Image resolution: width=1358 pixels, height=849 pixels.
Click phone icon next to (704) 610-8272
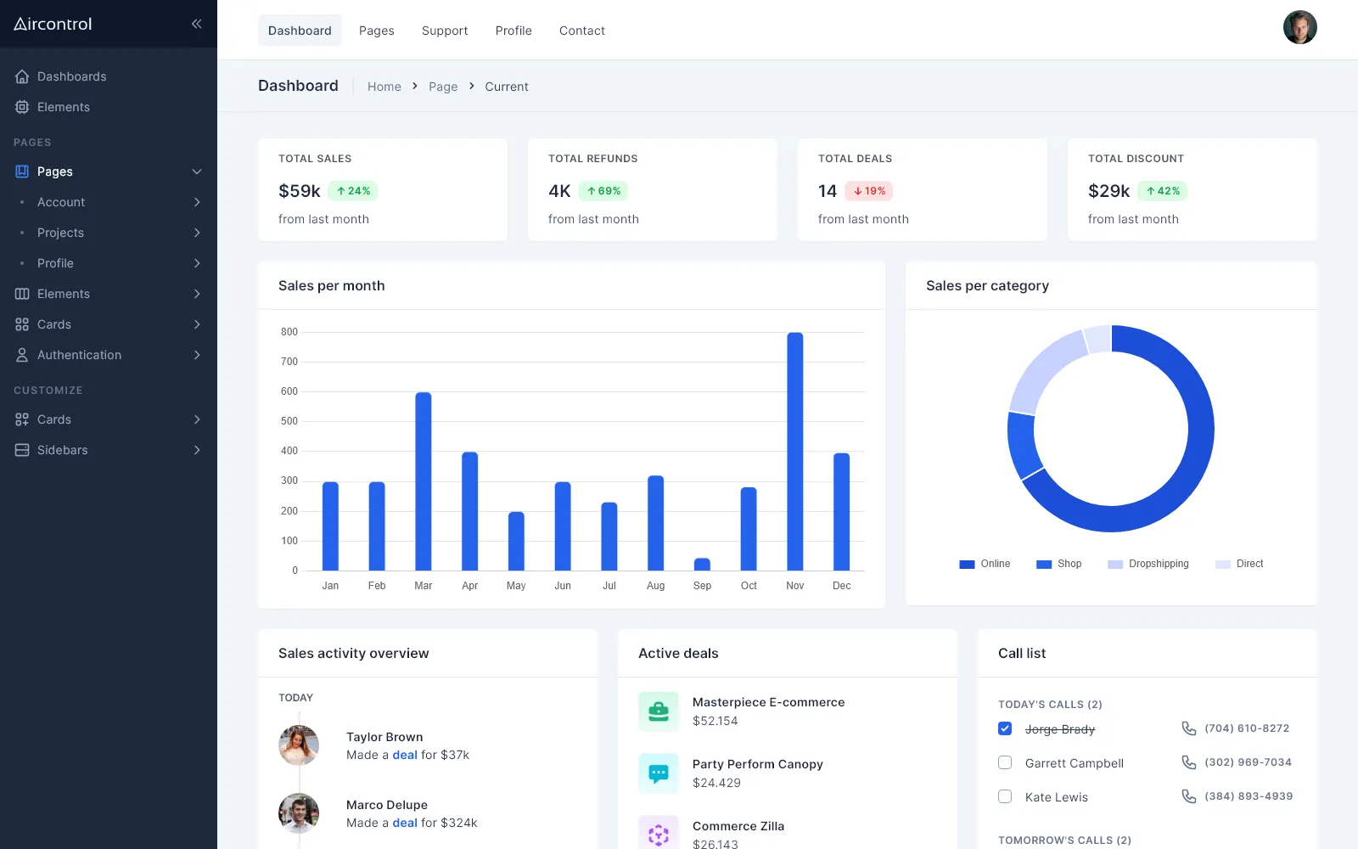point(1189,728)
